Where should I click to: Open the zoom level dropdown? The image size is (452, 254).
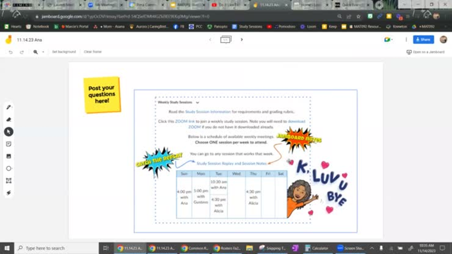pyautogui.click(x=38, y=52)
